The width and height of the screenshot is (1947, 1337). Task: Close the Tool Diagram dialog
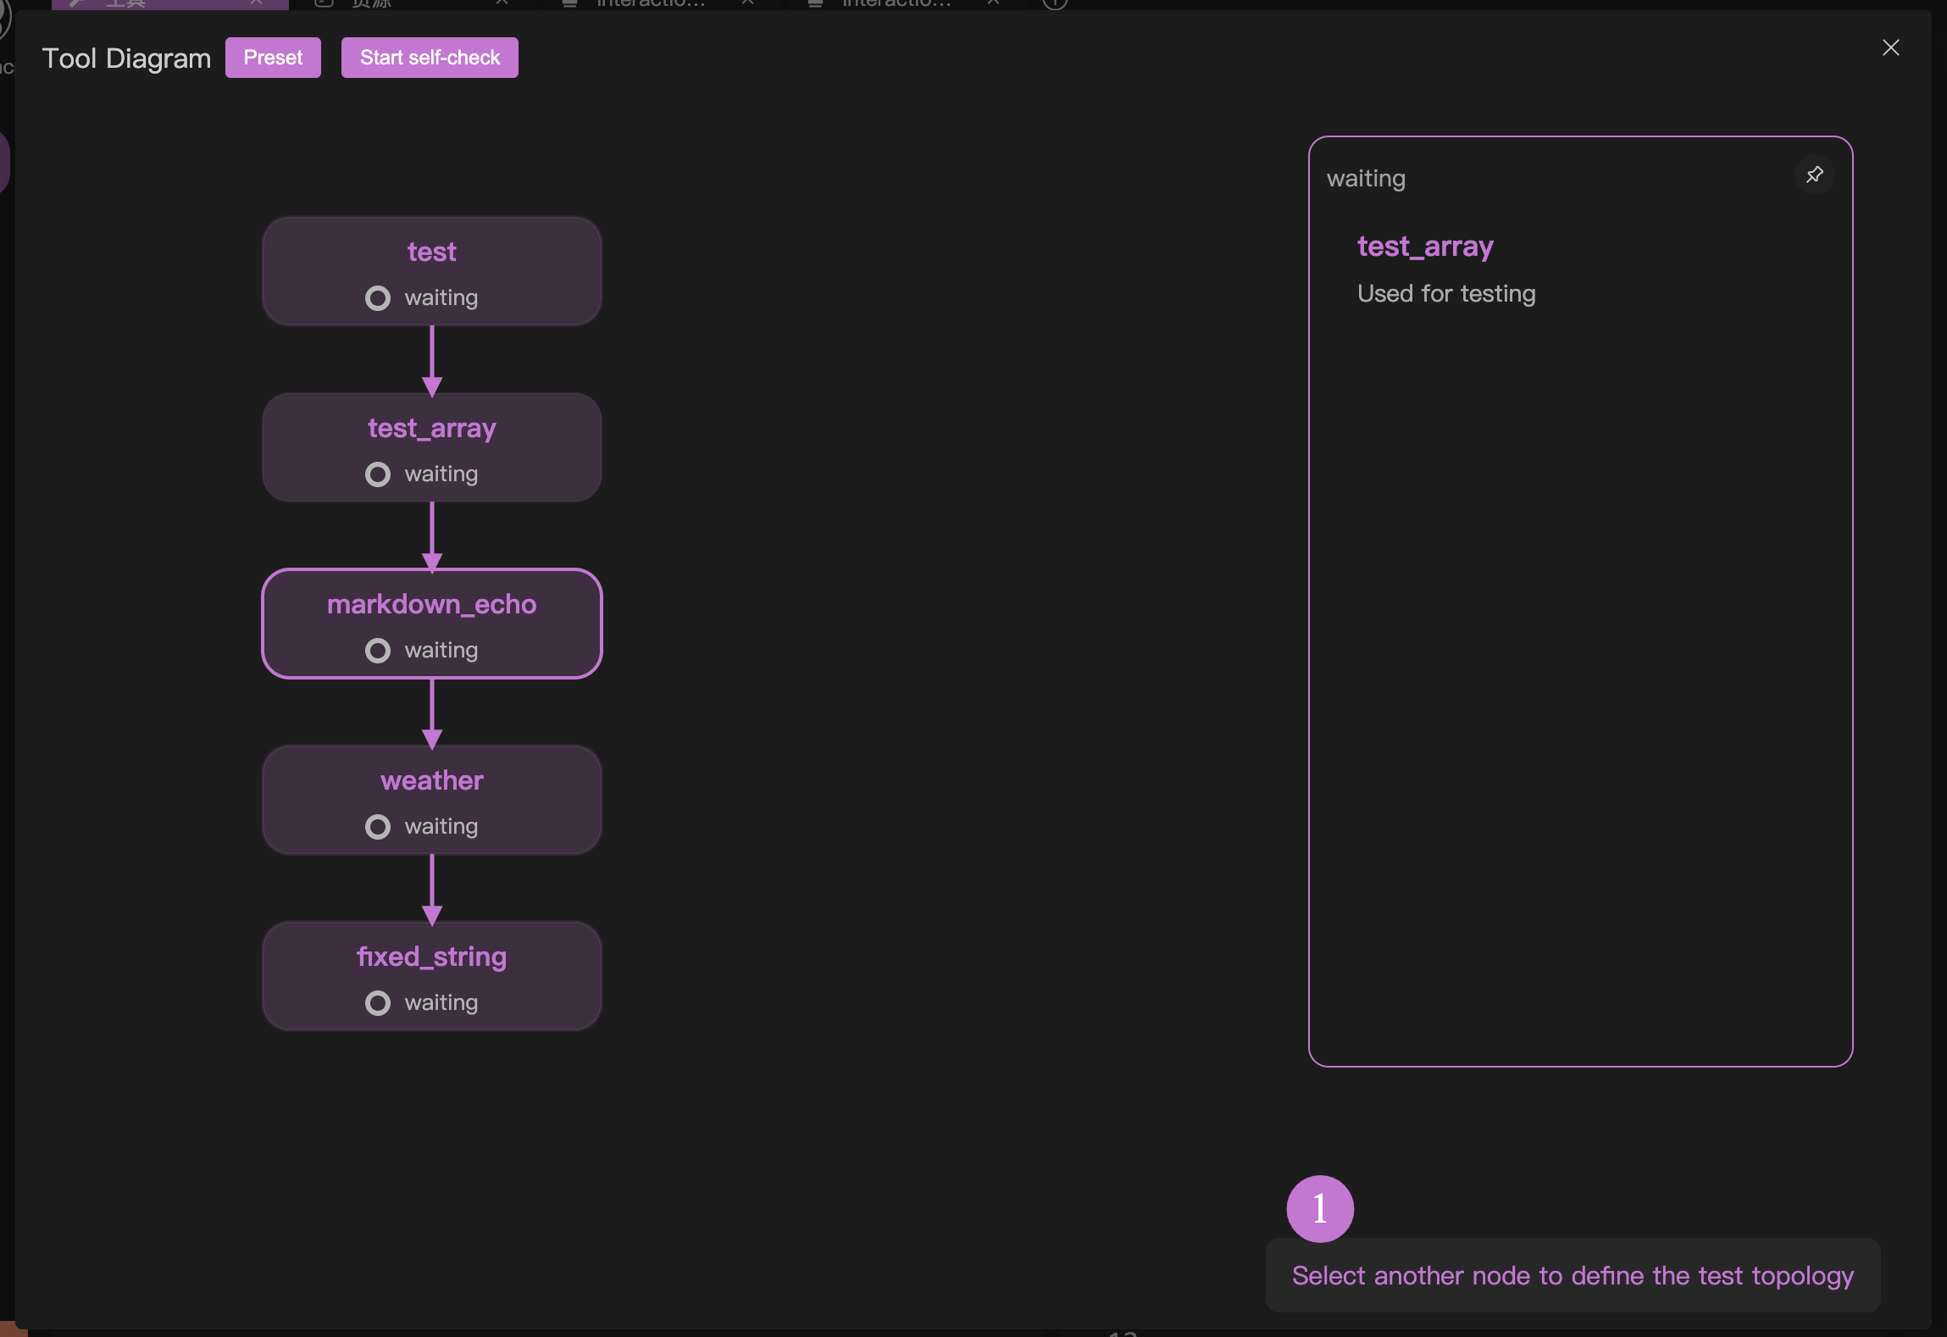pos(1890,48)
